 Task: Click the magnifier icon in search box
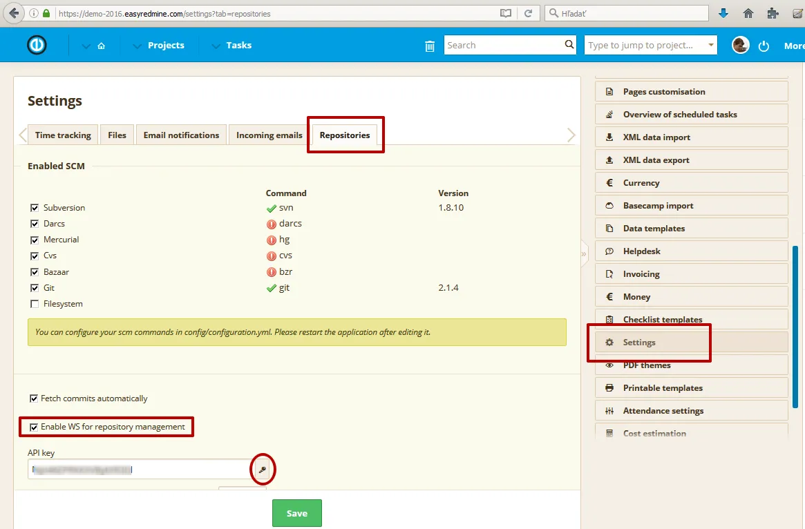(x=569, y=45)
